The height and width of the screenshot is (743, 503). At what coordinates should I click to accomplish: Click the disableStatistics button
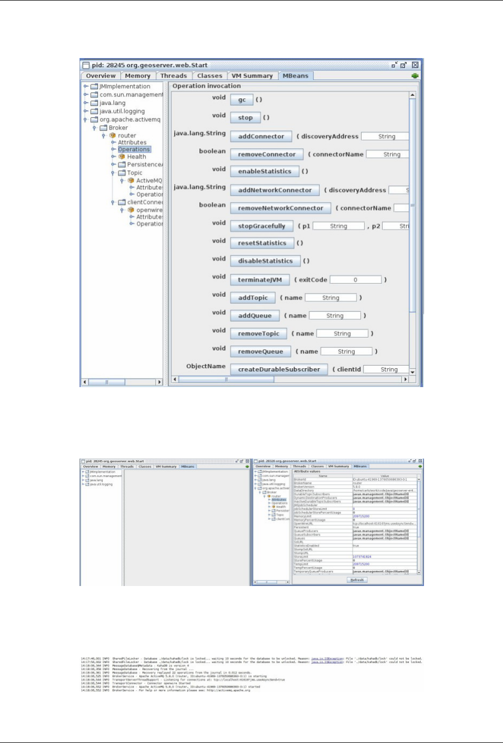coord(265,261)
